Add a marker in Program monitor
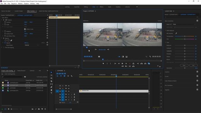The image size is (201, 113). coord(103,63)
